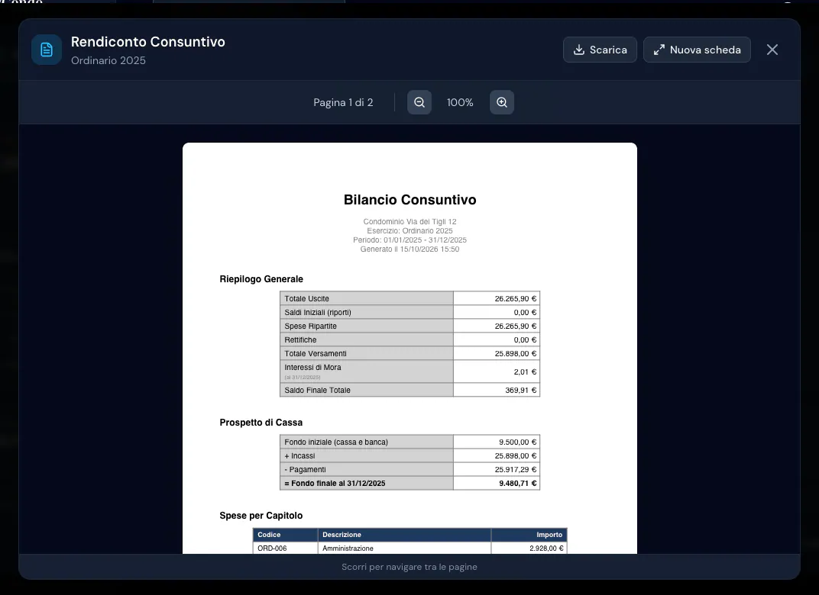The image size is (819, 595).
Task: Zoom out with the minus magnifier
Action: pos(419,102)
